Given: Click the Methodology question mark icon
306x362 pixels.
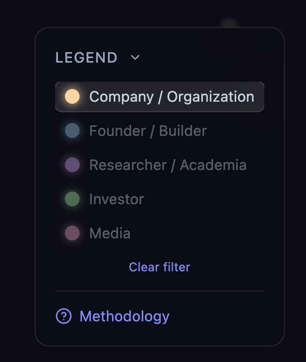Looking at the screenshot, I should [64, 316].
